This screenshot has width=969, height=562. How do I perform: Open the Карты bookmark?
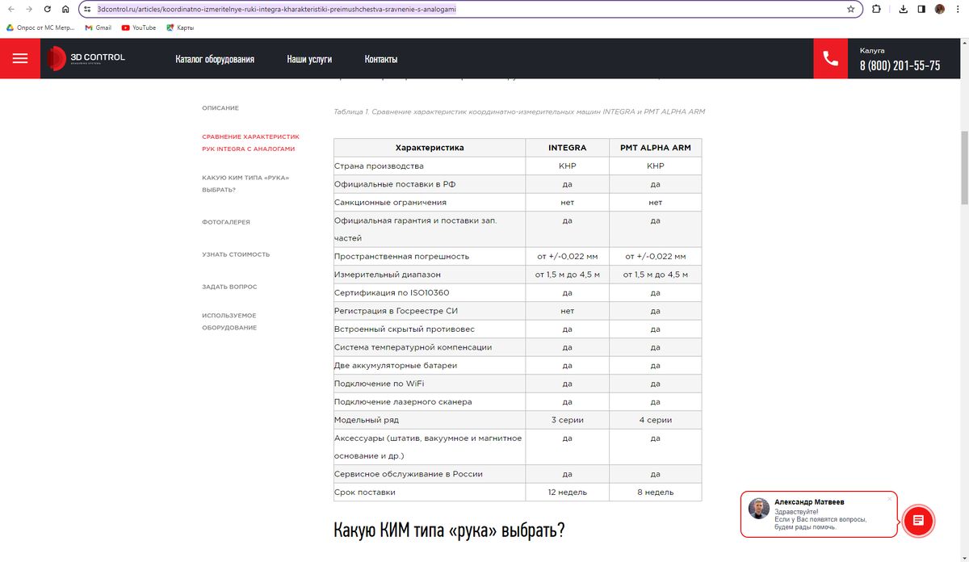180,27
